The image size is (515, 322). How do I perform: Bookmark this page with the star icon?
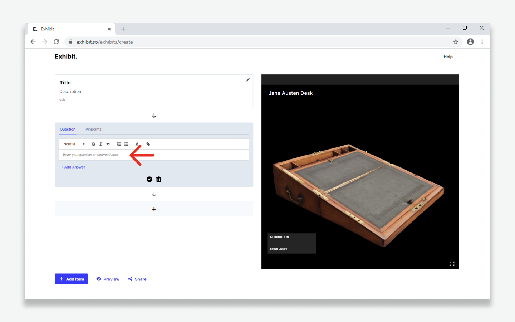456,42
